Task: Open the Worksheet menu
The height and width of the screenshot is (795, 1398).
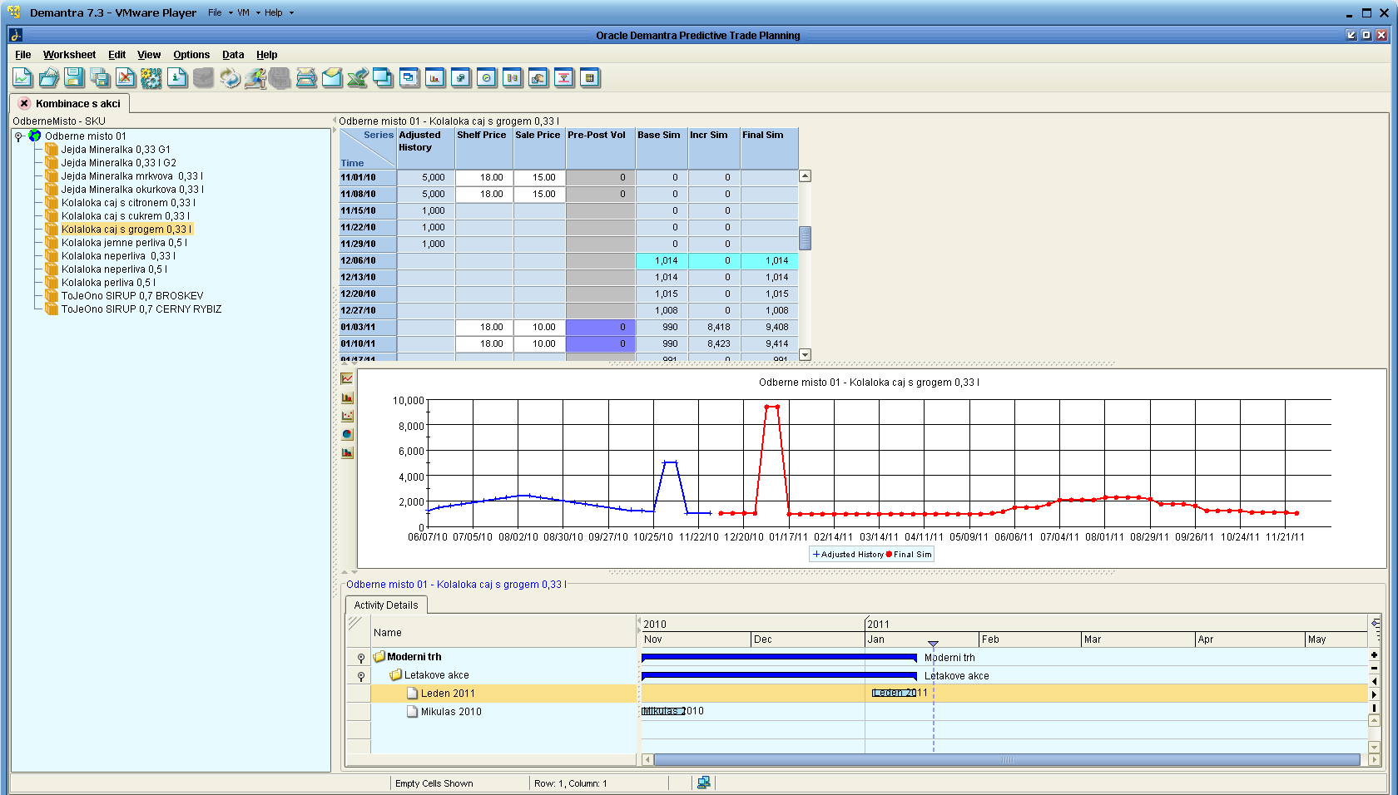Action: click(69, 55)
